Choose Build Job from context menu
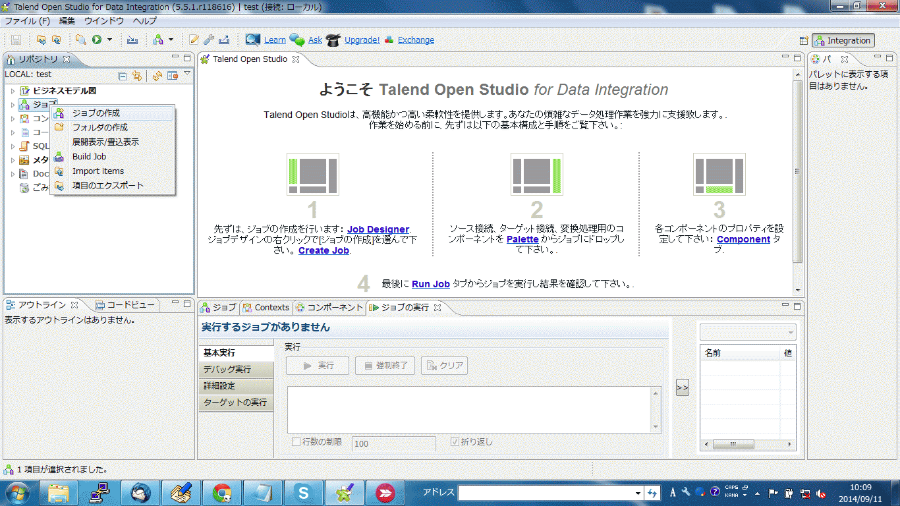The width and height of the screenshot is (900, 506). pyautogui.click(x=112, y=157)
